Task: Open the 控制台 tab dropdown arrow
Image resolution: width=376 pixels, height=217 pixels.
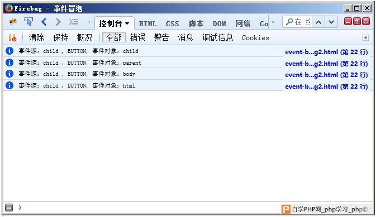Action: point(127,23)
